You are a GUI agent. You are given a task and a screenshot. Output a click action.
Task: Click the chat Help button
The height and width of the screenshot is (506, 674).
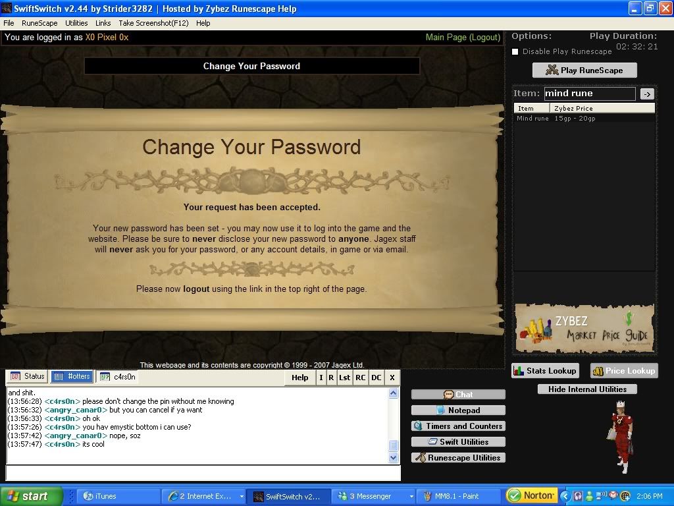point(300,378)
